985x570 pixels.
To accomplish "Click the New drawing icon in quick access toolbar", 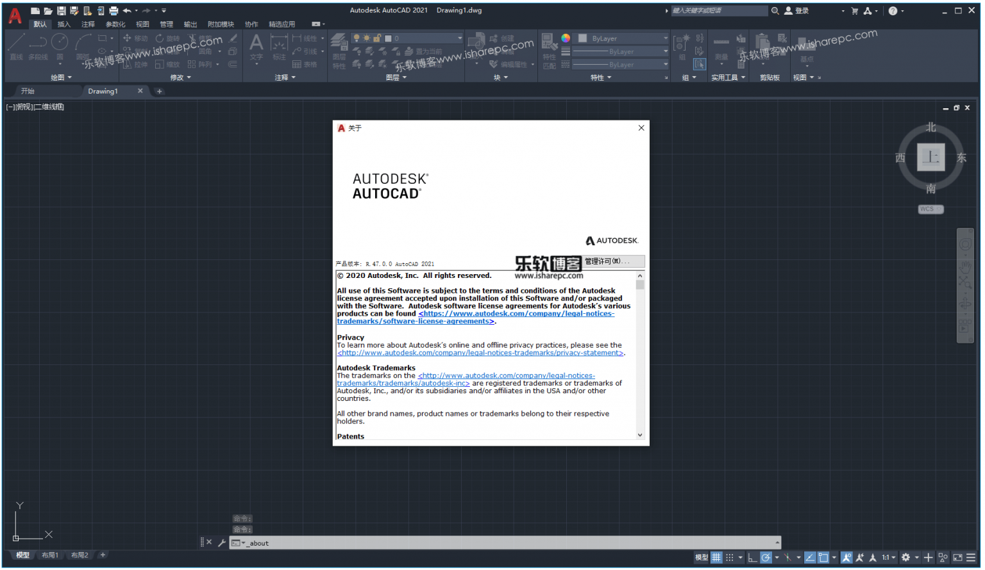I will 35,10.
